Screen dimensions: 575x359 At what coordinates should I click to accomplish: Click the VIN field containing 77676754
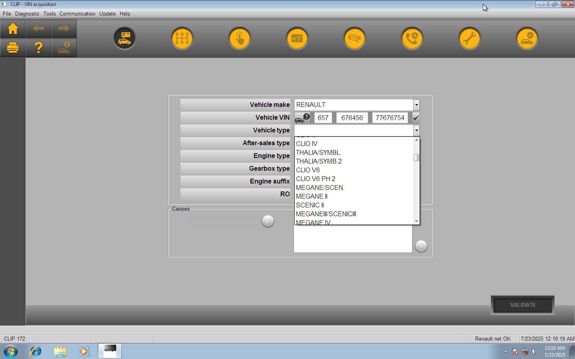(x=390, y=118)
